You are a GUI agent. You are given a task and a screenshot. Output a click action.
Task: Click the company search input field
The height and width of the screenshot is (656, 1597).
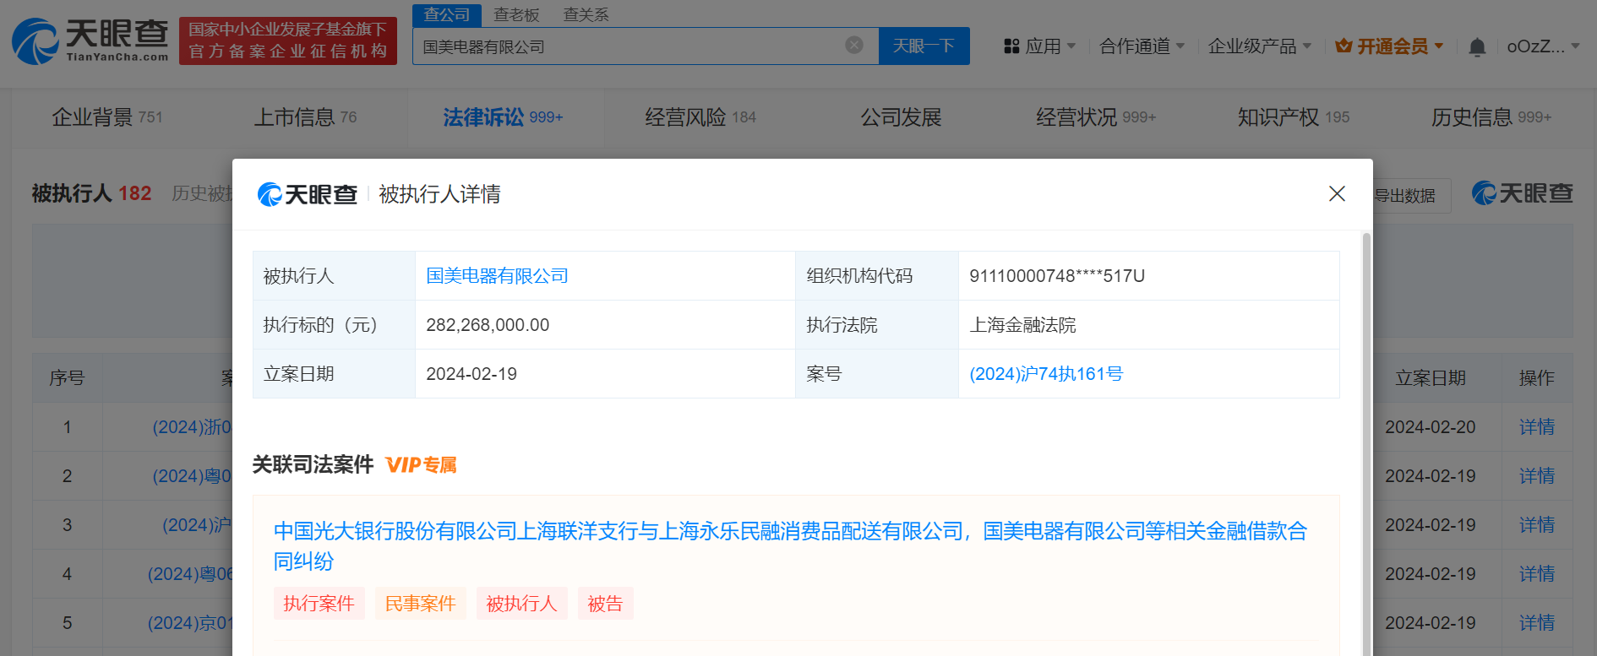click(x=625, y=46)
